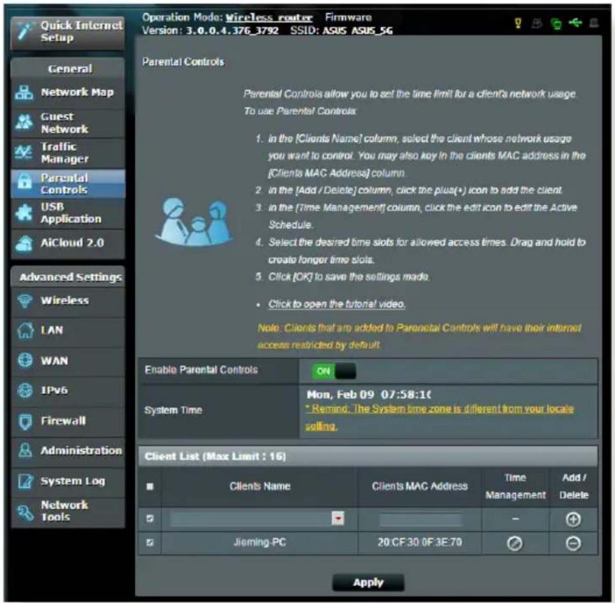
Task: Click the grey printer status icon
Action: pos(594,23)
